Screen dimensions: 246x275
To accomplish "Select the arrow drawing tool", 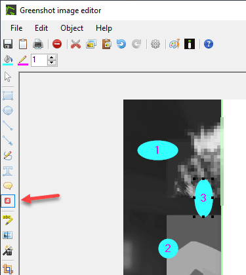I will [x=8, y=140].
